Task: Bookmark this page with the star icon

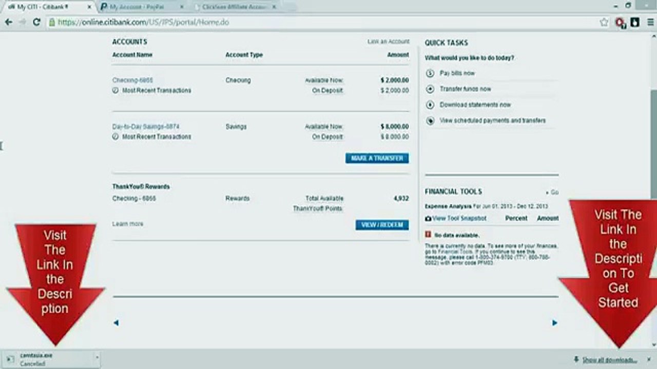Action: click(x=604, y=23)
